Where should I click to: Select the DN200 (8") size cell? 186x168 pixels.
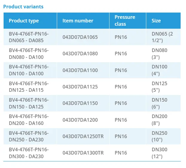(160, 120)
